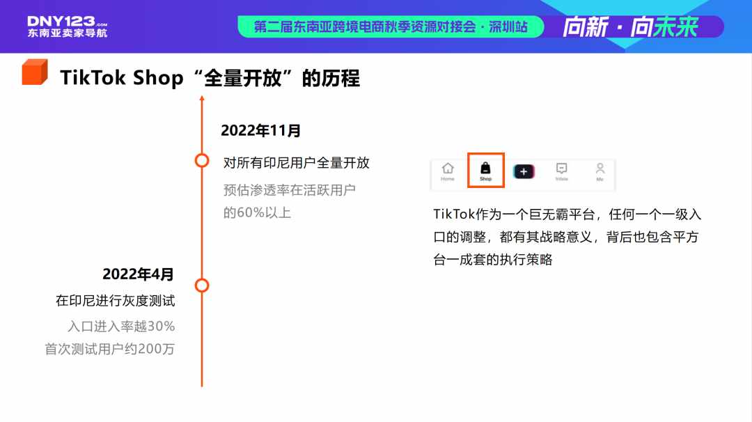Click the slide title TikTok Shop 全量开放的历程
Viewport: 752px width, 422px height.
(x=210, y=78)
